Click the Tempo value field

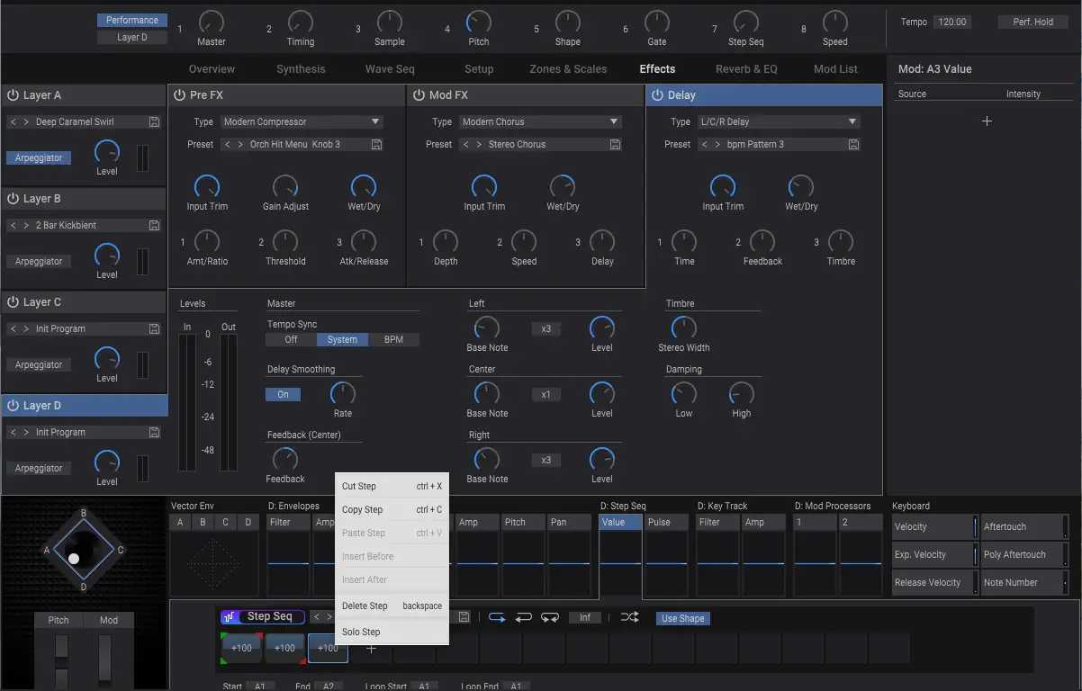[x=951, y=22]
